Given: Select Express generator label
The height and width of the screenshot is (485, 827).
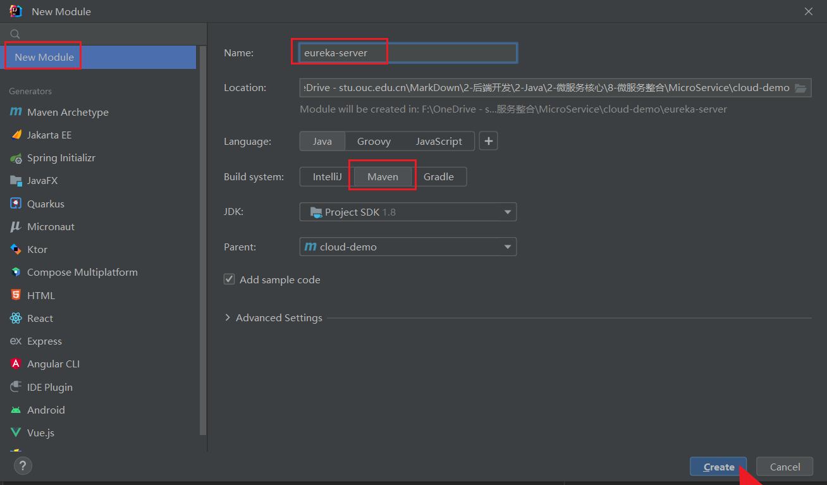Looking at the screenshot, I should pyautogui.click(x=44, y=341).
